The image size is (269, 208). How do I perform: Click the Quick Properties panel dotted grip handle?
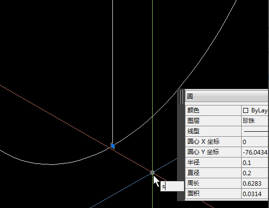[181, 97]
